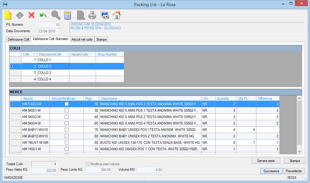
Task: Click the gray tag edit icon
Action: [x=20, y=15]
